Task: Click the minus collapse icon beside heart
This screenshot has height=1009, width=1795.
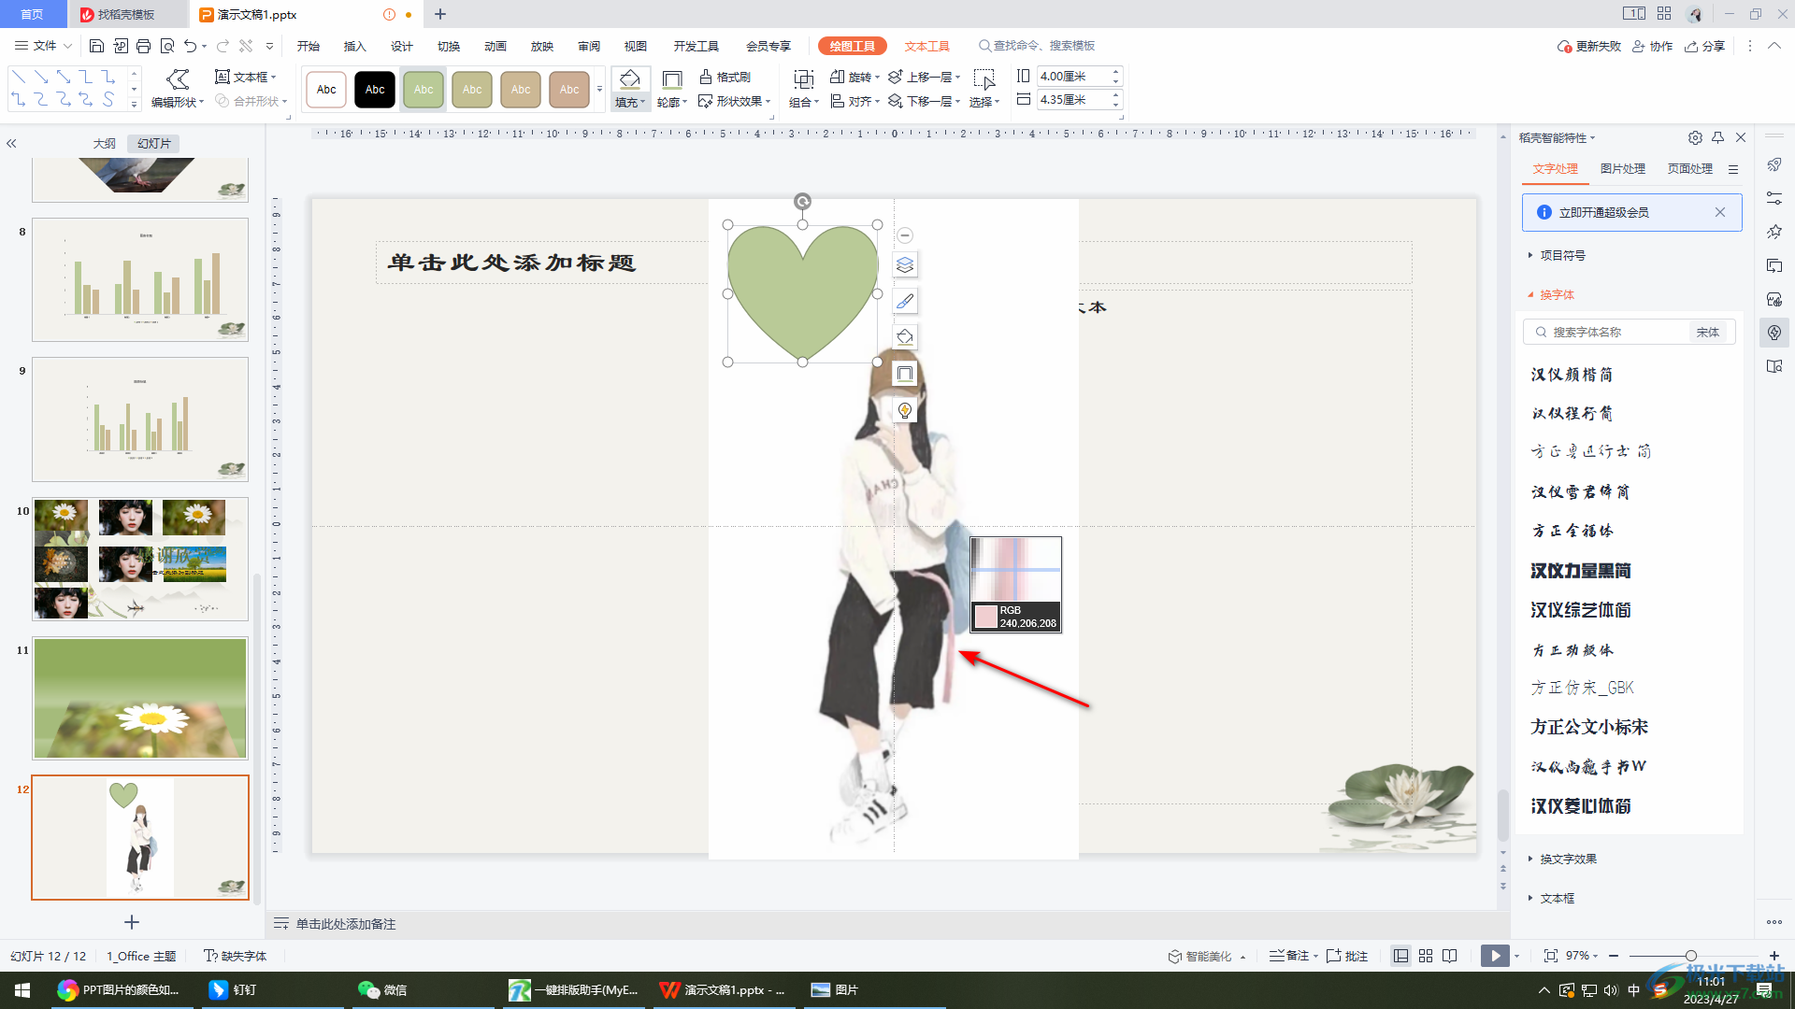Action: pos(905,235)
